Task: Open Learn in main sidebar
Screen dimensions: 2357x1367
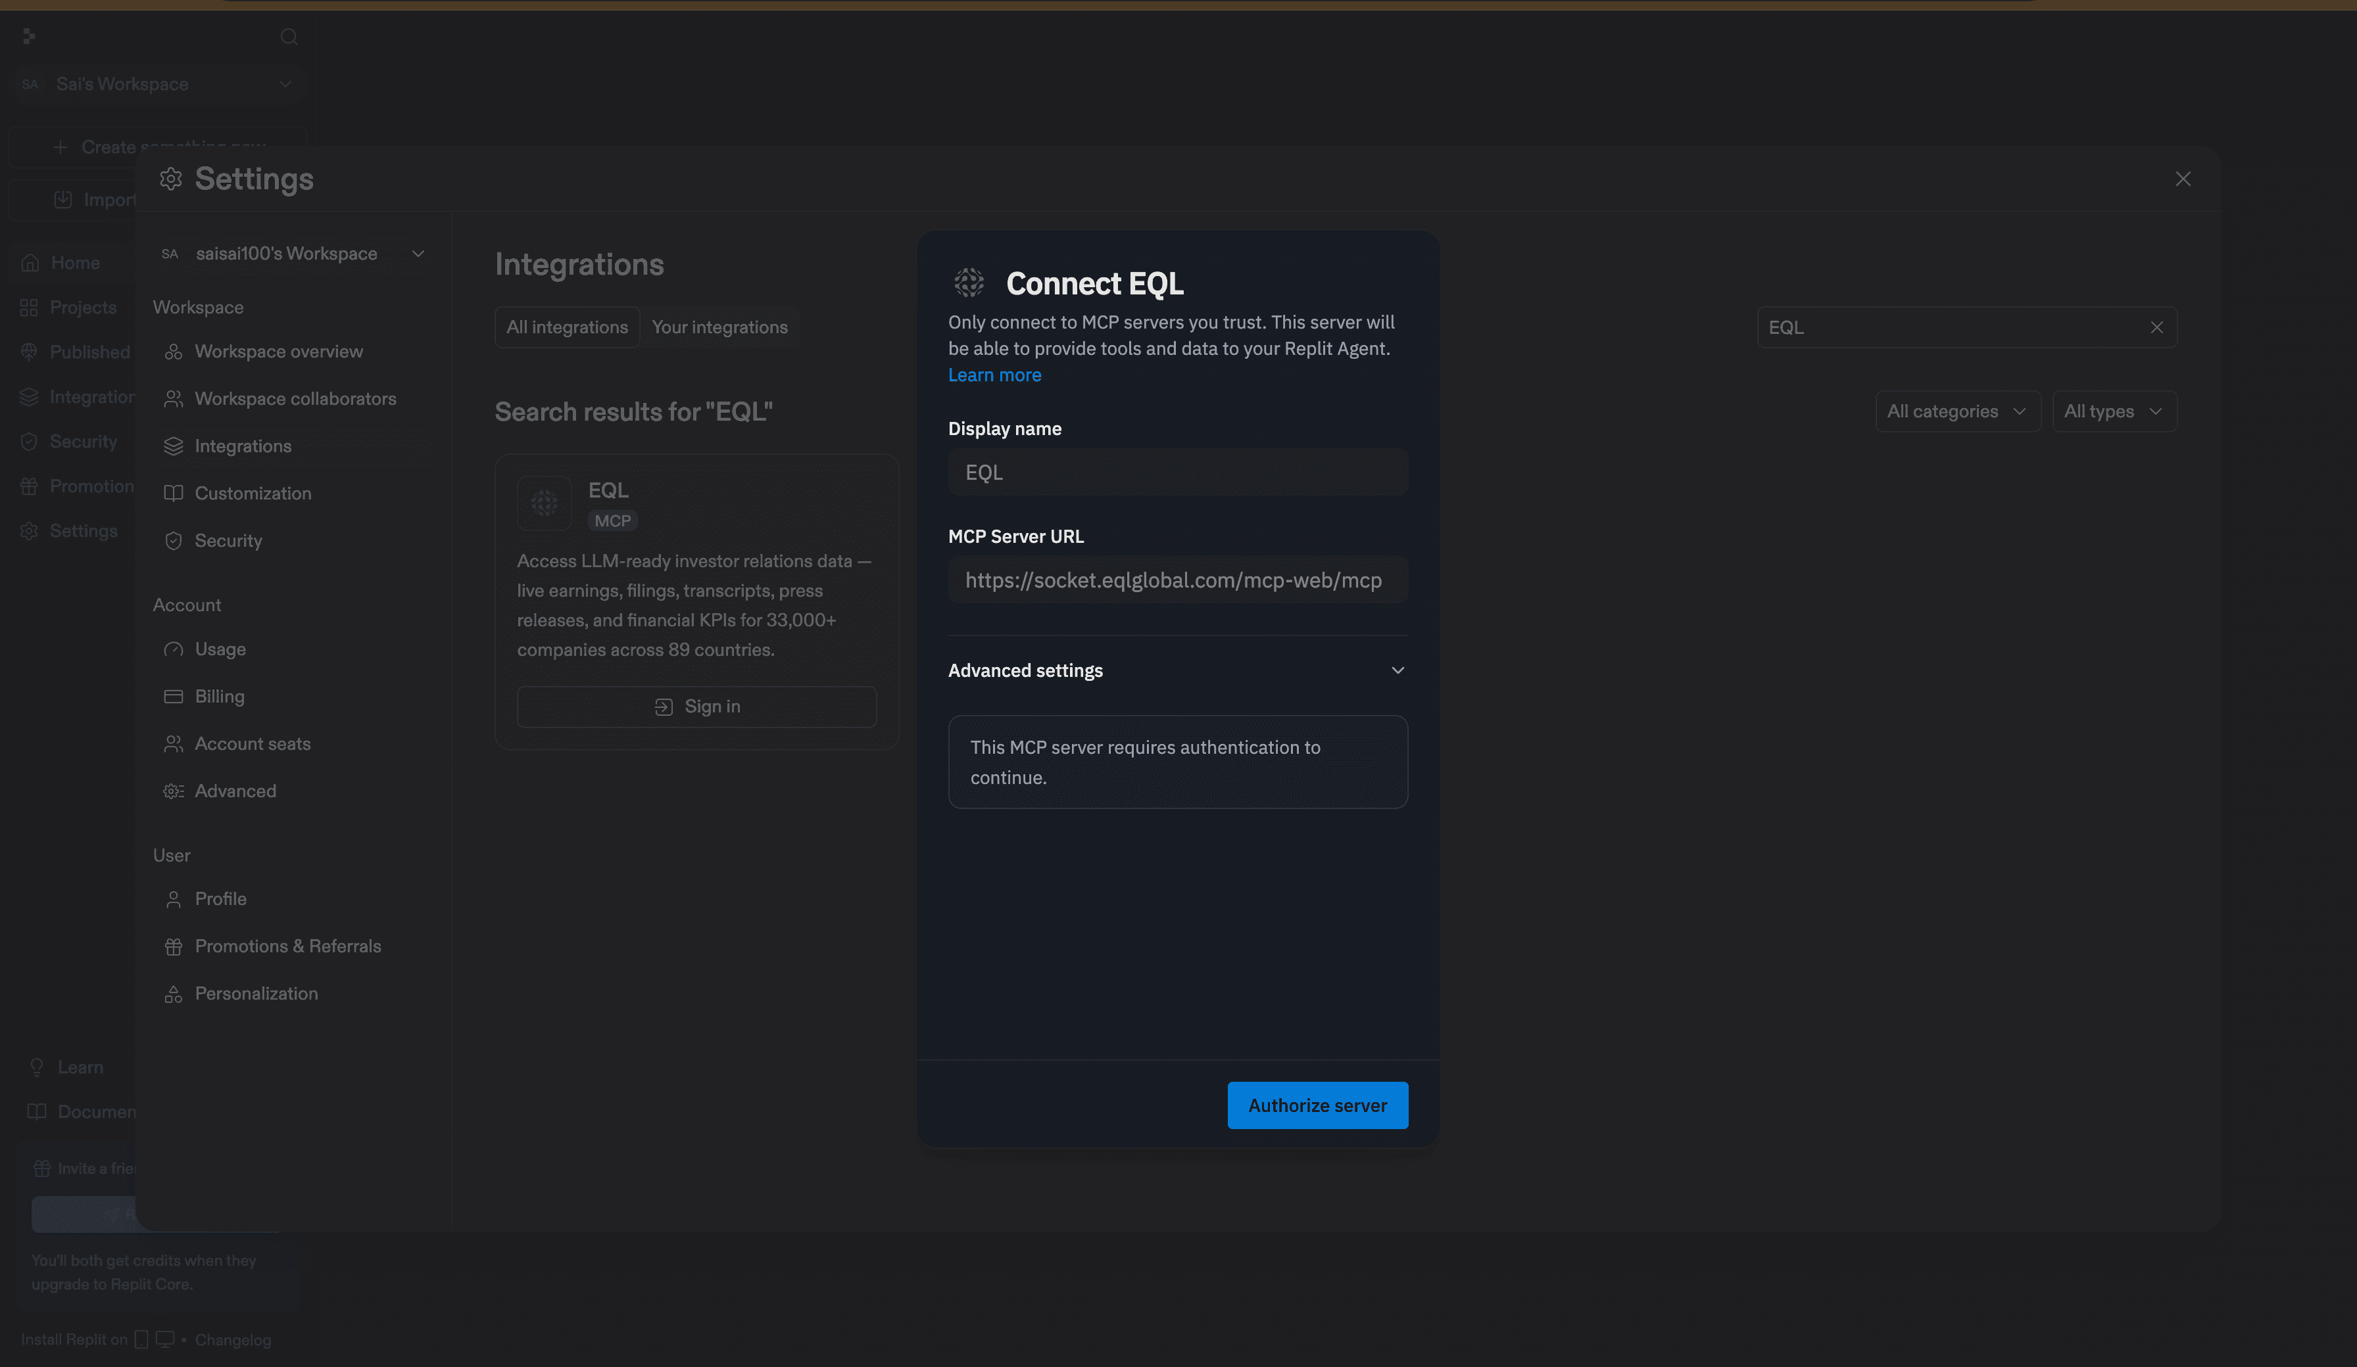Action: pyautogui.click(x=80, y=1067)
